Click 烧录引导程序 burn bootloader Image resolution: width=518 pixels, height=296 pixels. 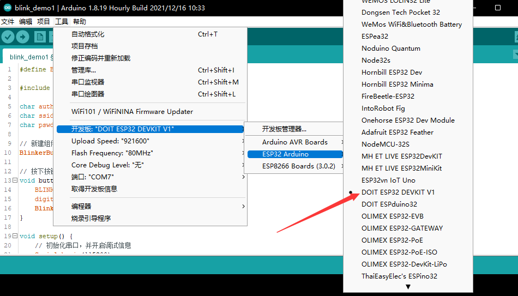point(150,219)
